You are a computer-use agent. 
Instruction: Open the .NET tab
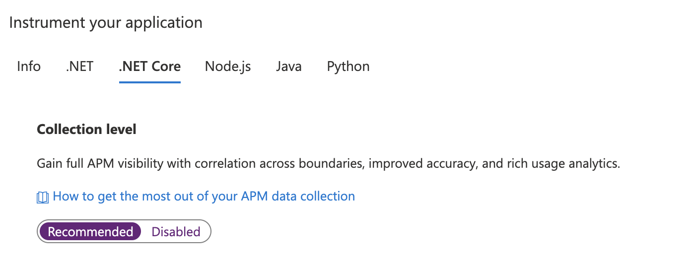click(x=79, y=66)
